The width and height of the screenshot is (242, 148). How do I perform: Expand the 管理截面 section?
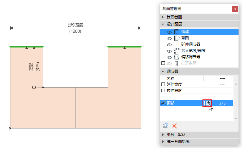point(163,17)
